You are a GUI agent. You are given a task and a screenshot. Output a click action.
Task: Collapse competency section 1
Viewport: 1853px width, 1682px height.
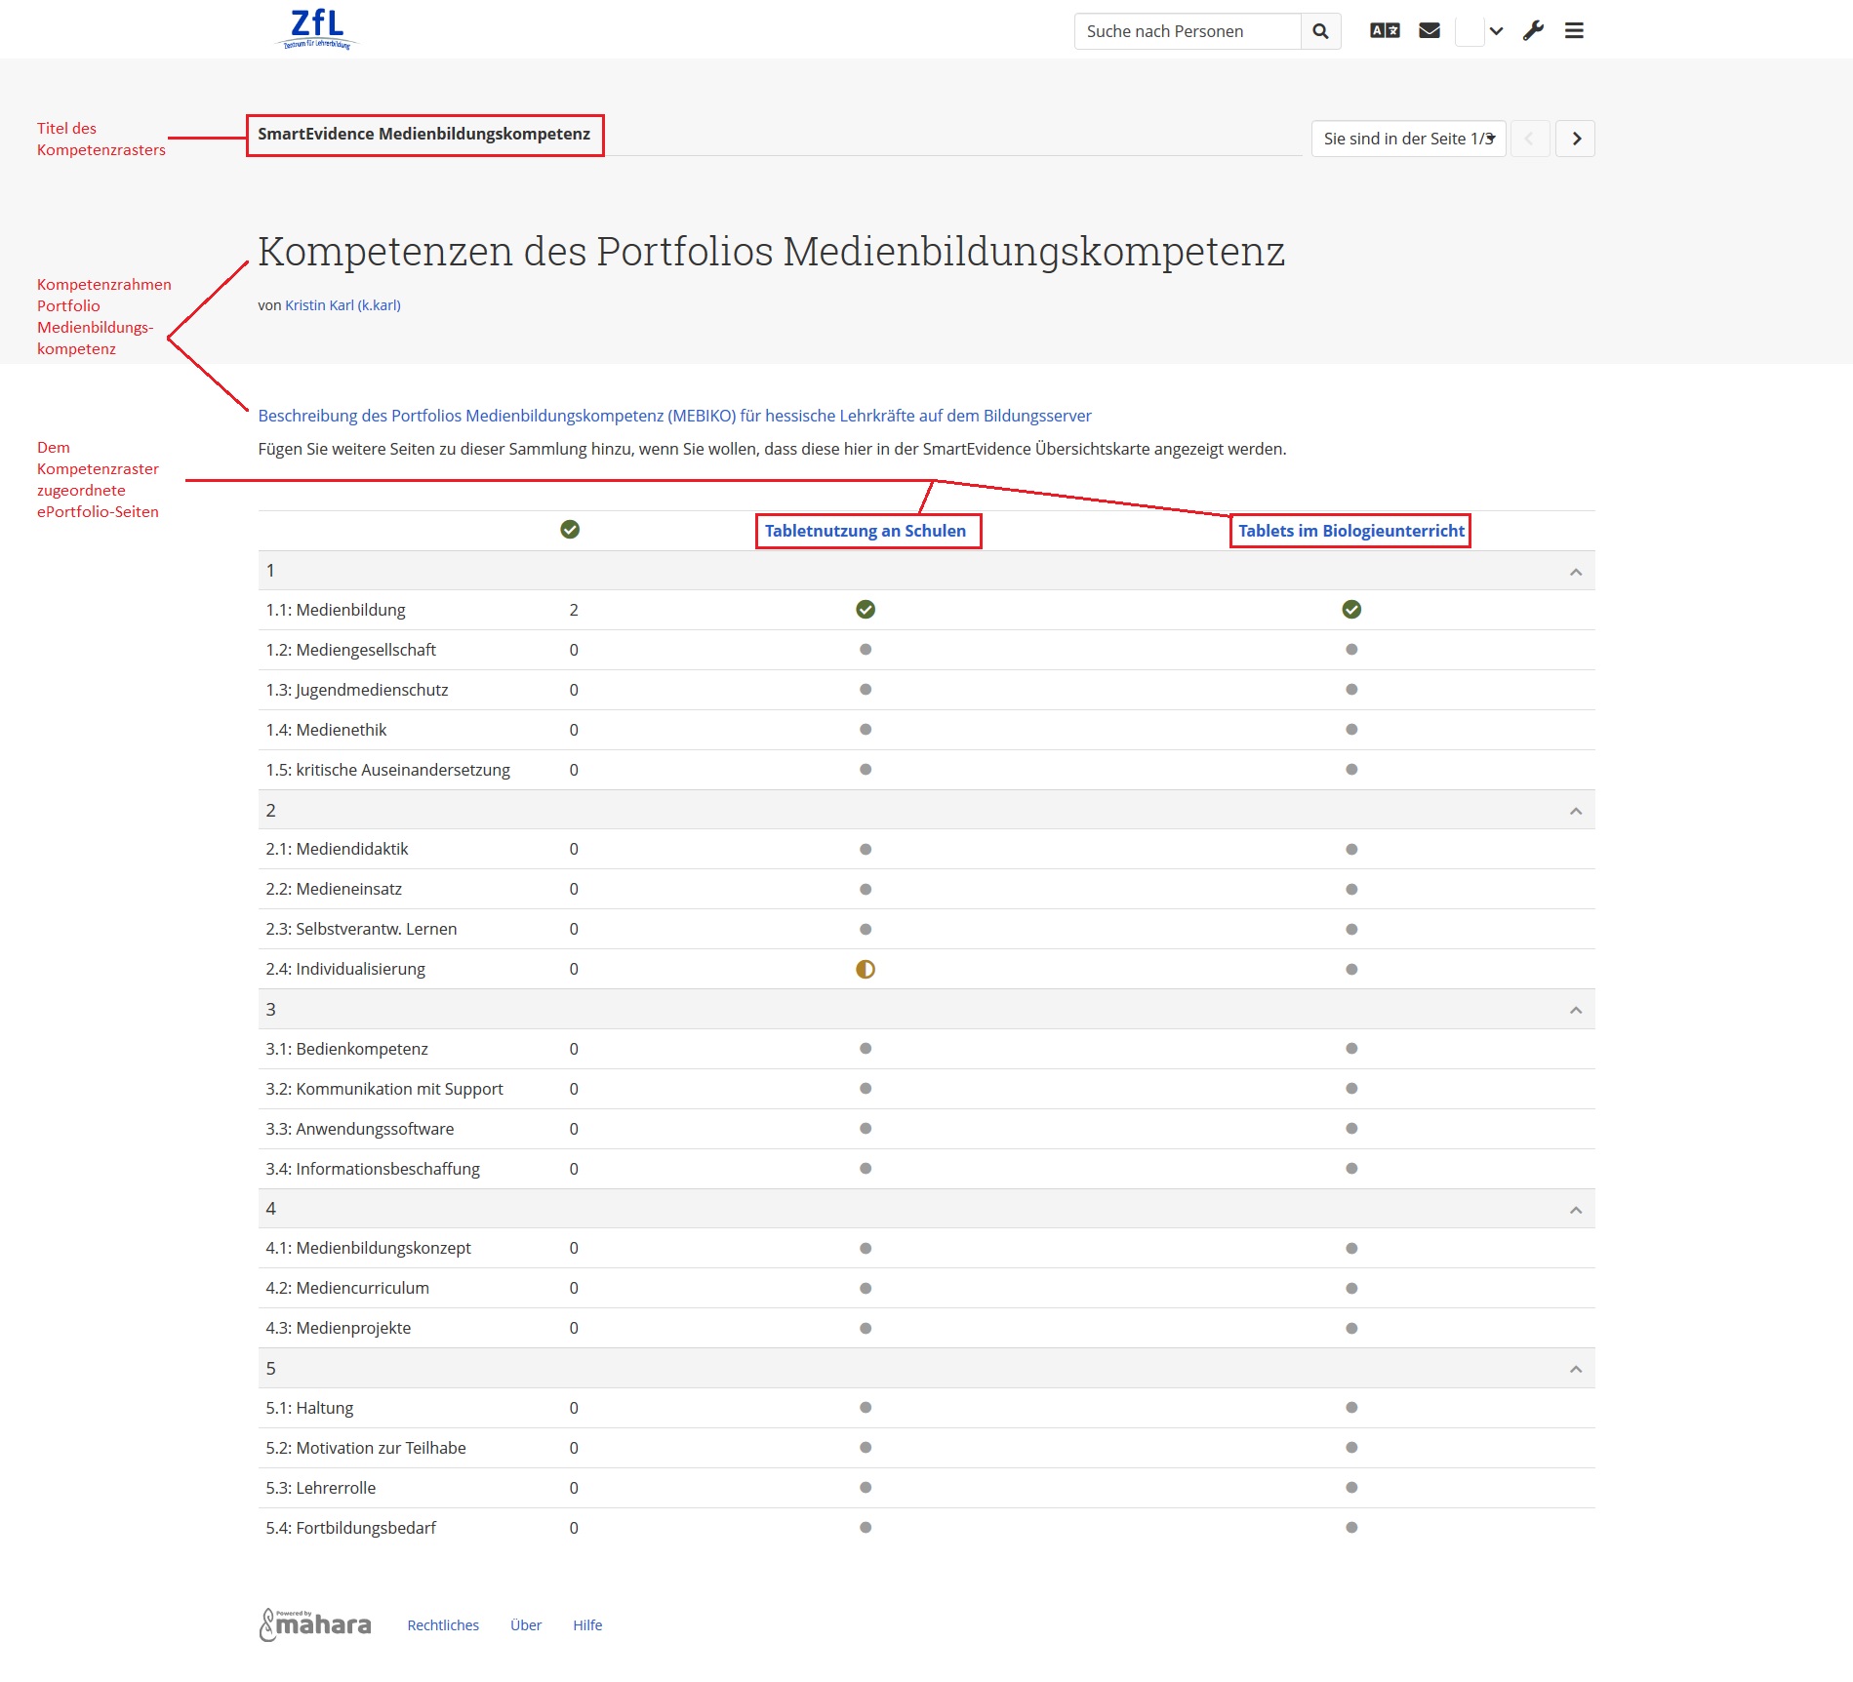1576,572
